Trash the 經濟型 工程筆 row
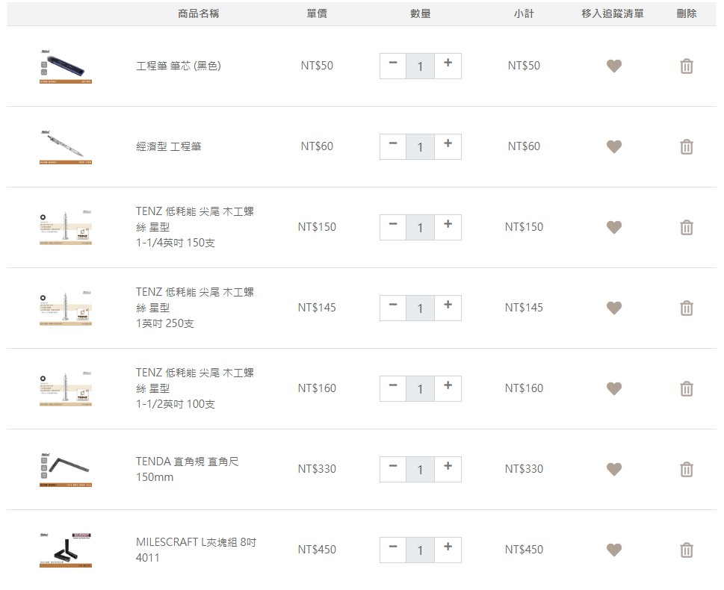This screenshot has height=590, width=724. click(x=687, y=147)
